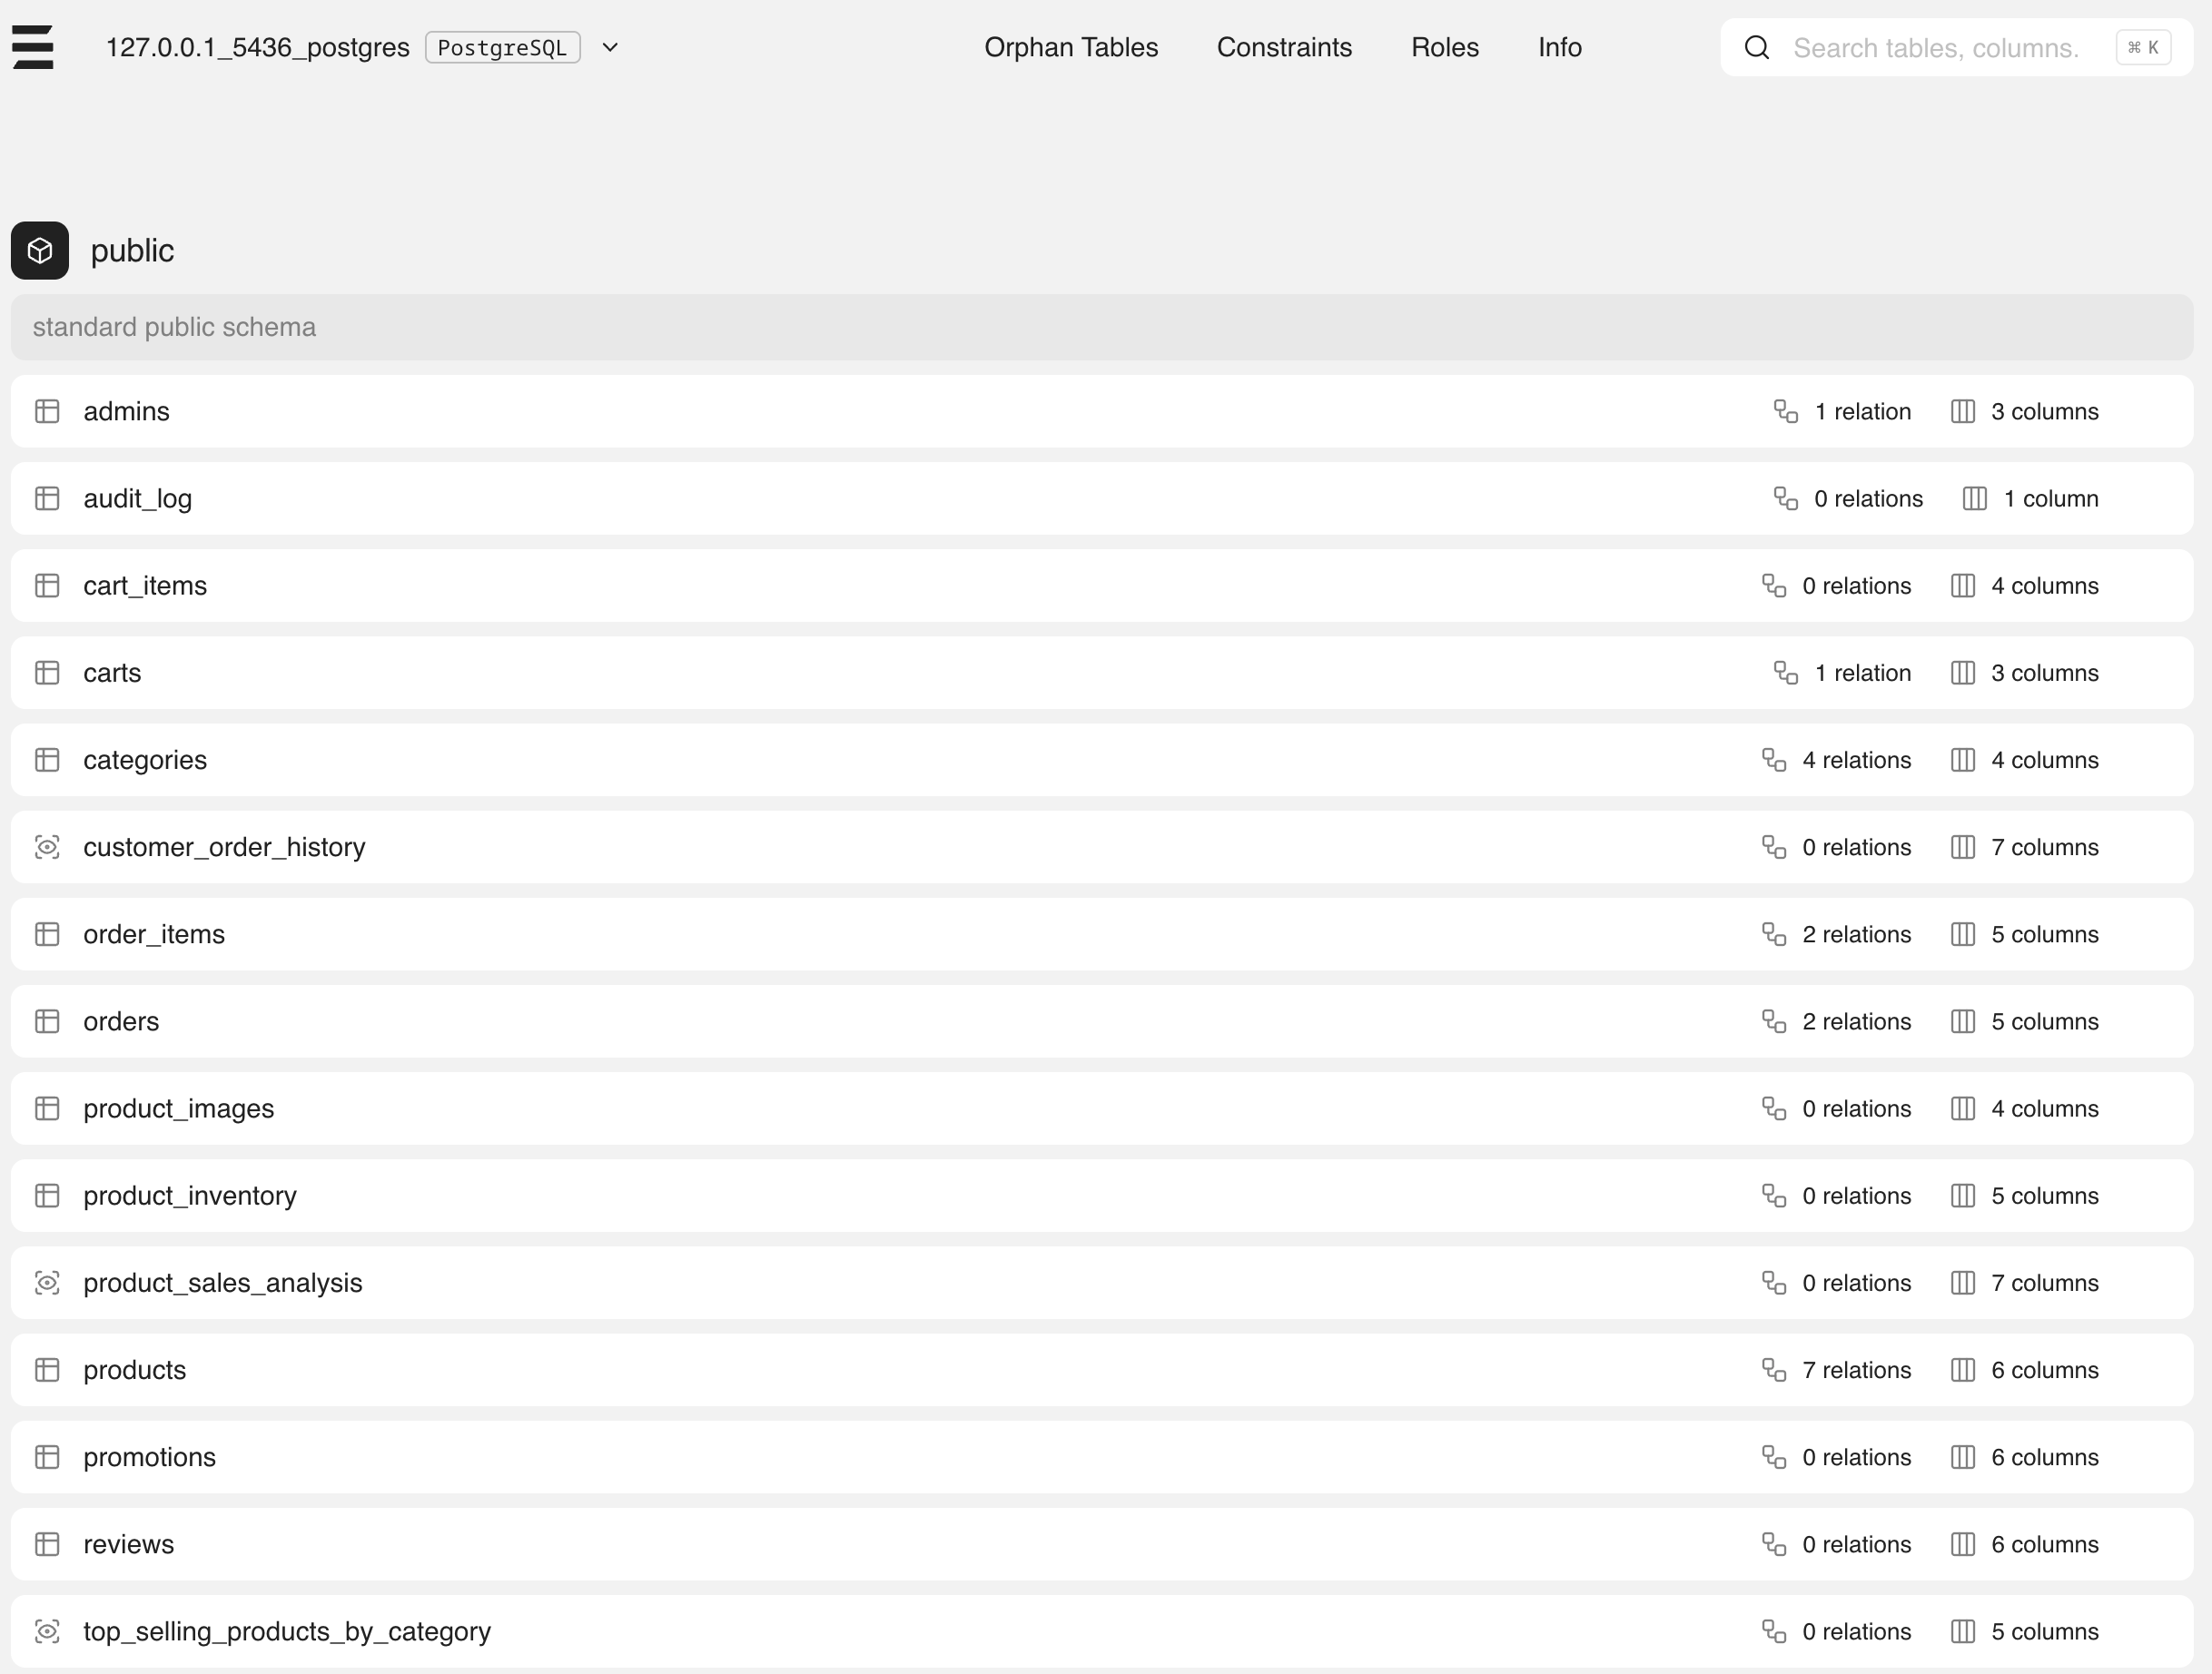Click the relations icon on the categories row
2212x1674 pixels.
(x=1774, y=759)
